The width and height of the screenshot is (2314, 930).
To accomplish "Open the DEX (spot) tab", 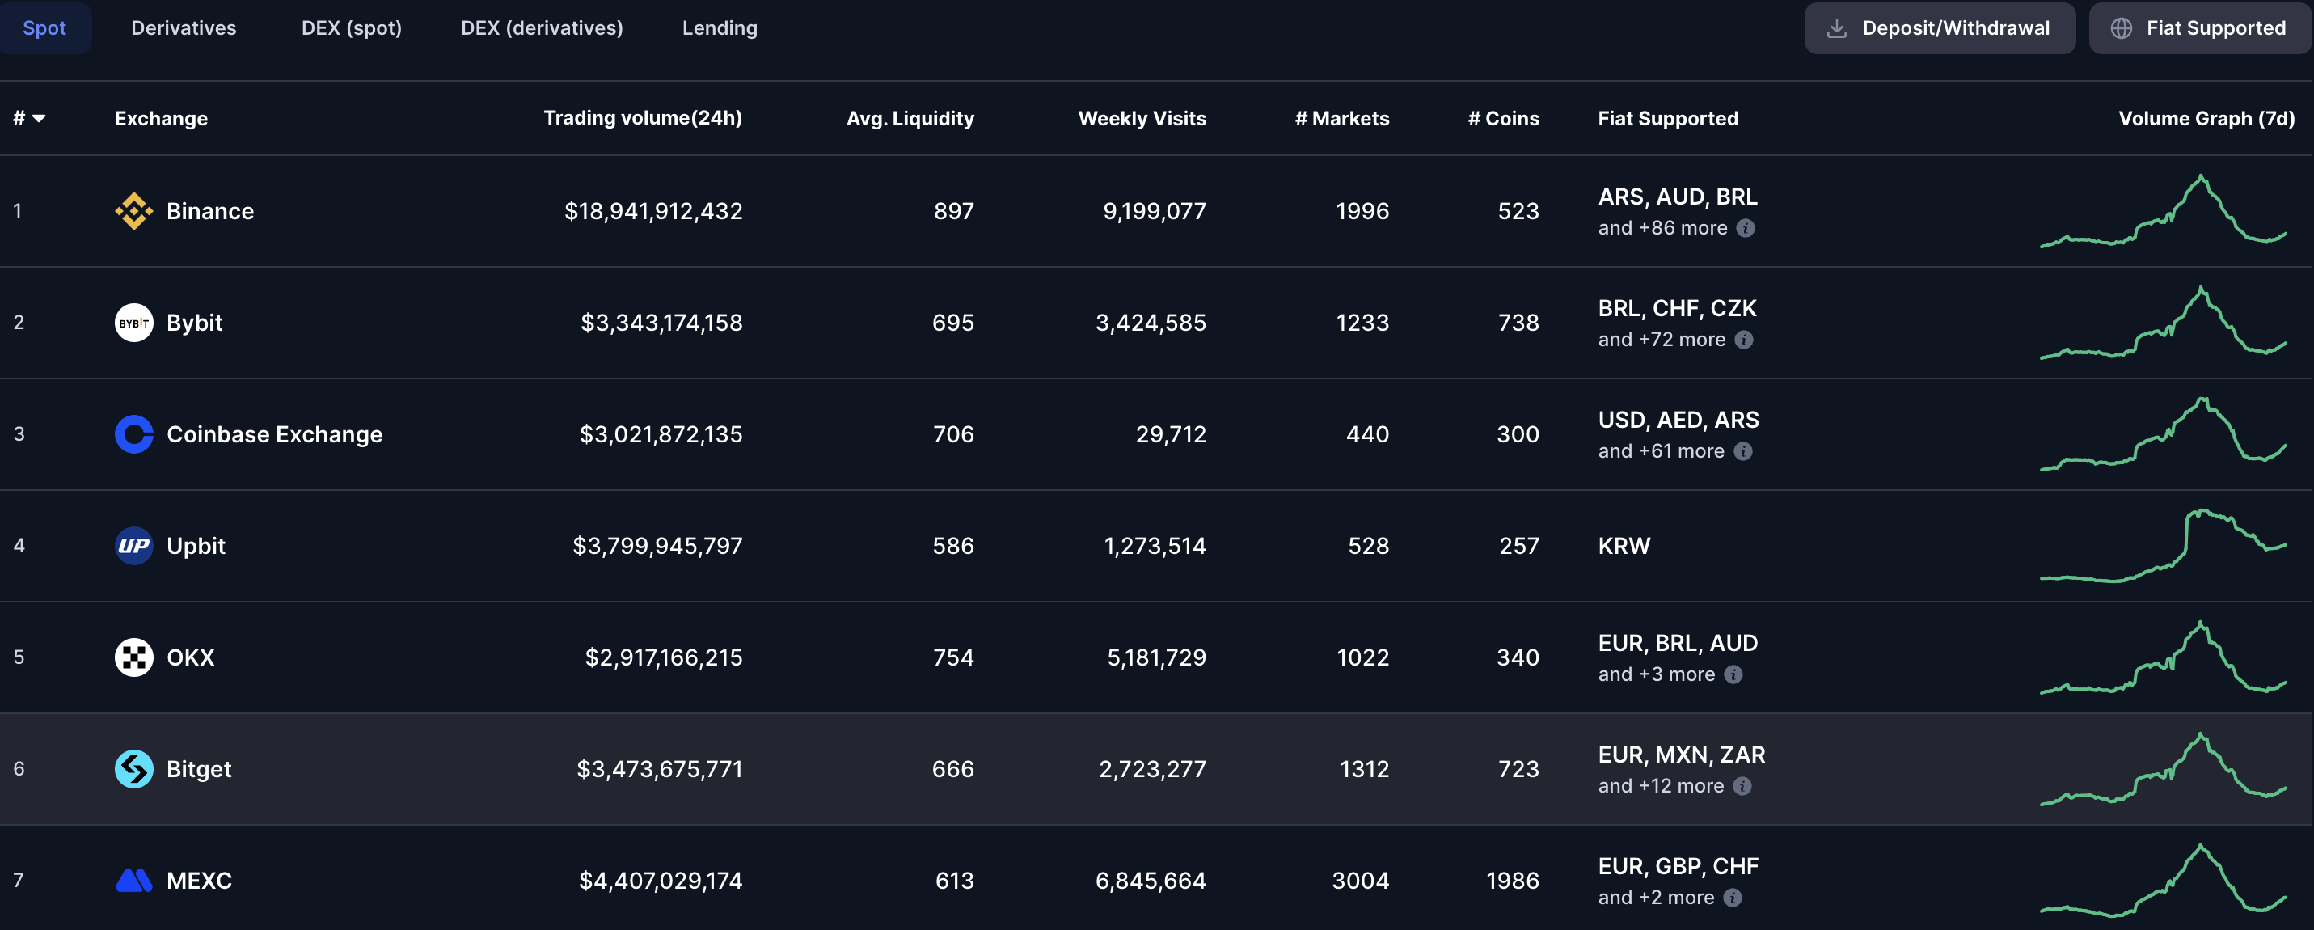I will pyautogui.click(x=351, y=27).
